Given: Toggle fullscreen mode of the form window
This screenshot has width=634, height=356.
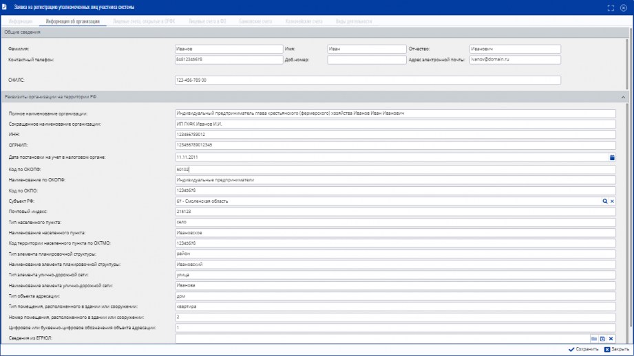Looking at the screenshot, I should (x=611, y=8).
